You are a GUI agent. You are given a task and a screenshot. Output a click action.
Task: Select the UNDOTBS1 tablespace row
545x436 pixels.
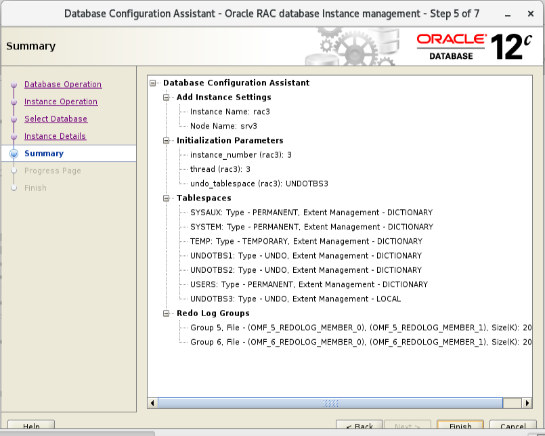[306, 256]
